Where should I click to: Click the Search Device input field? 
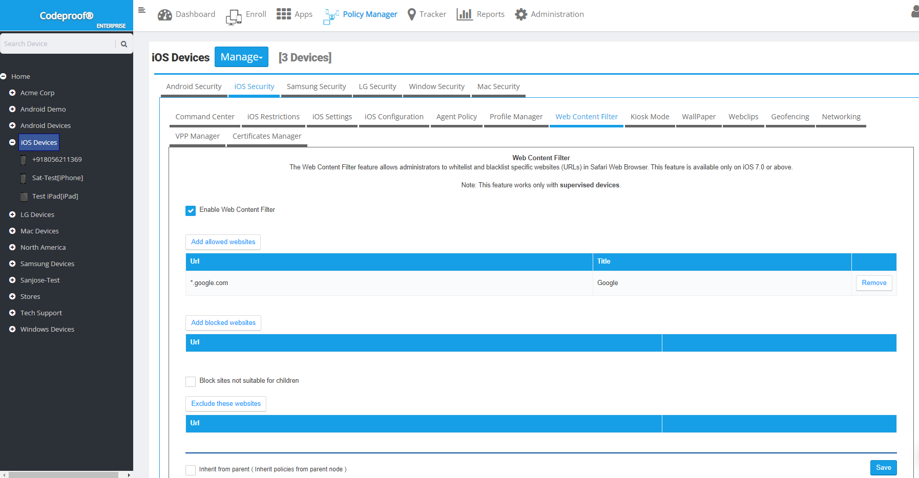[x=58, y=44]
